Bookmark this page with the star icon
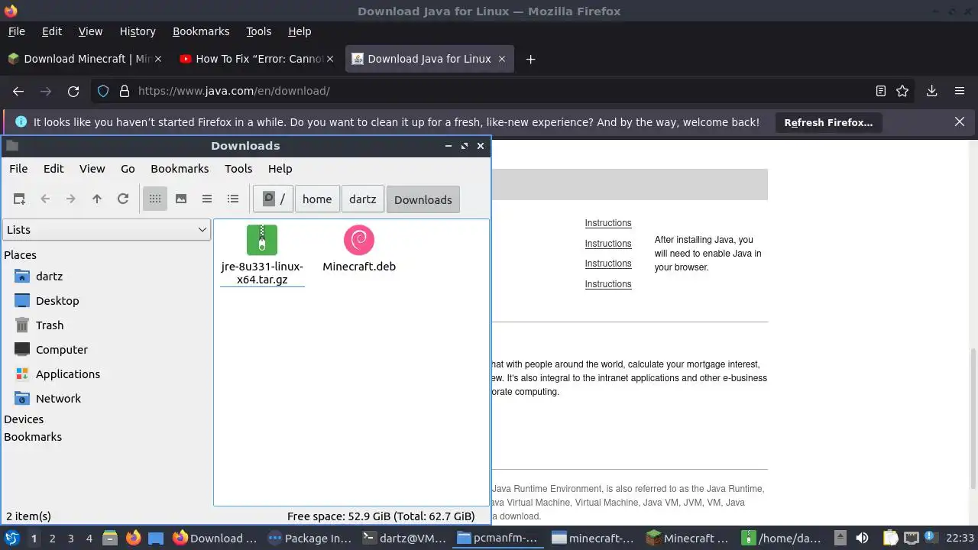 902,91
